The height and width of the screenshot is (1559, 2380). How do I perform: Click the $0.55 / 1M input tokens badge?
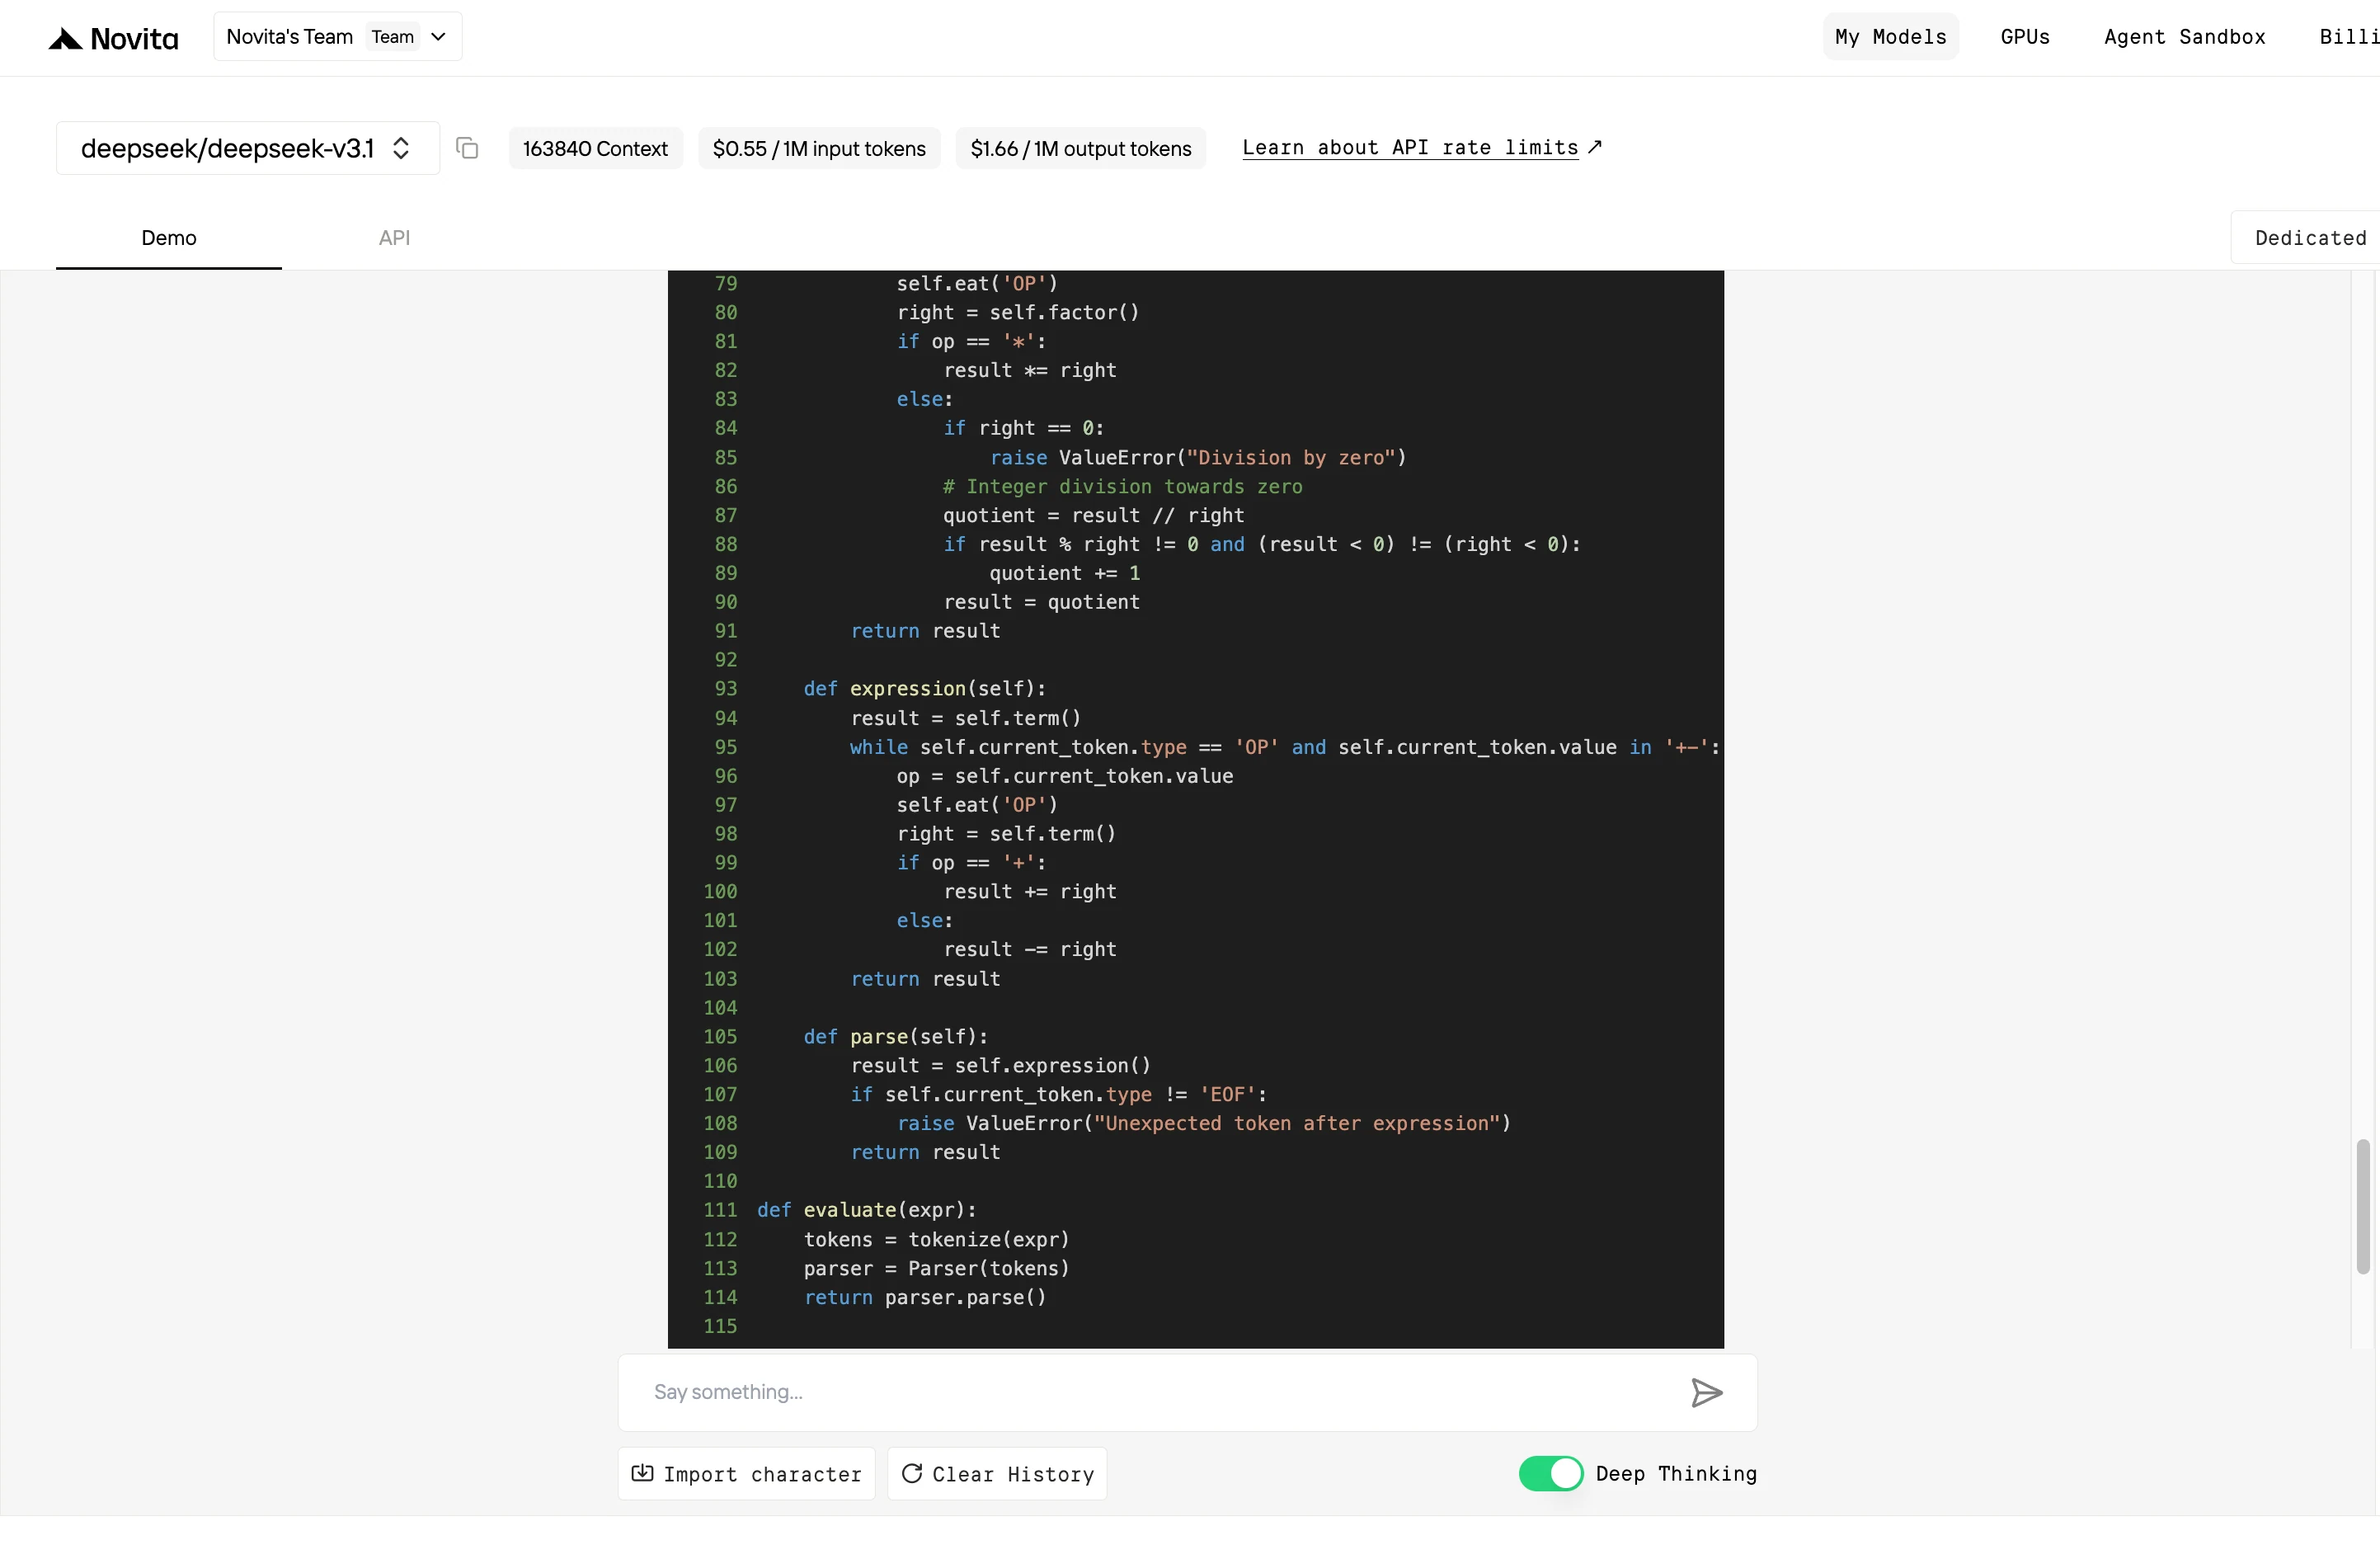point(819,148)
